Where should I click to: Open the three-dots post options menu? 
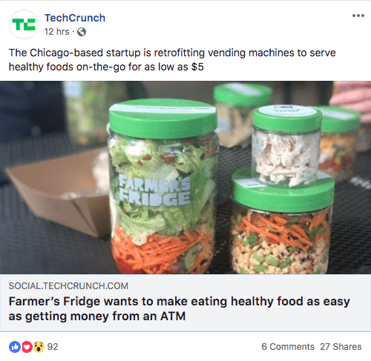pyautogui.click(x=358, y=16)
